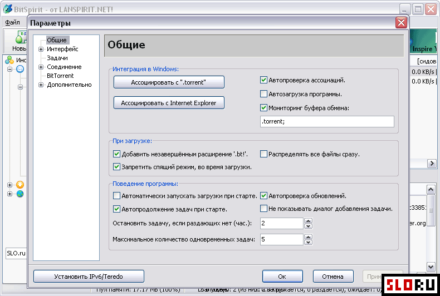This screenshot has height=296, width=440.
Task: Select Дополнительно in settings tree
Action: click(x=69, y=85)
